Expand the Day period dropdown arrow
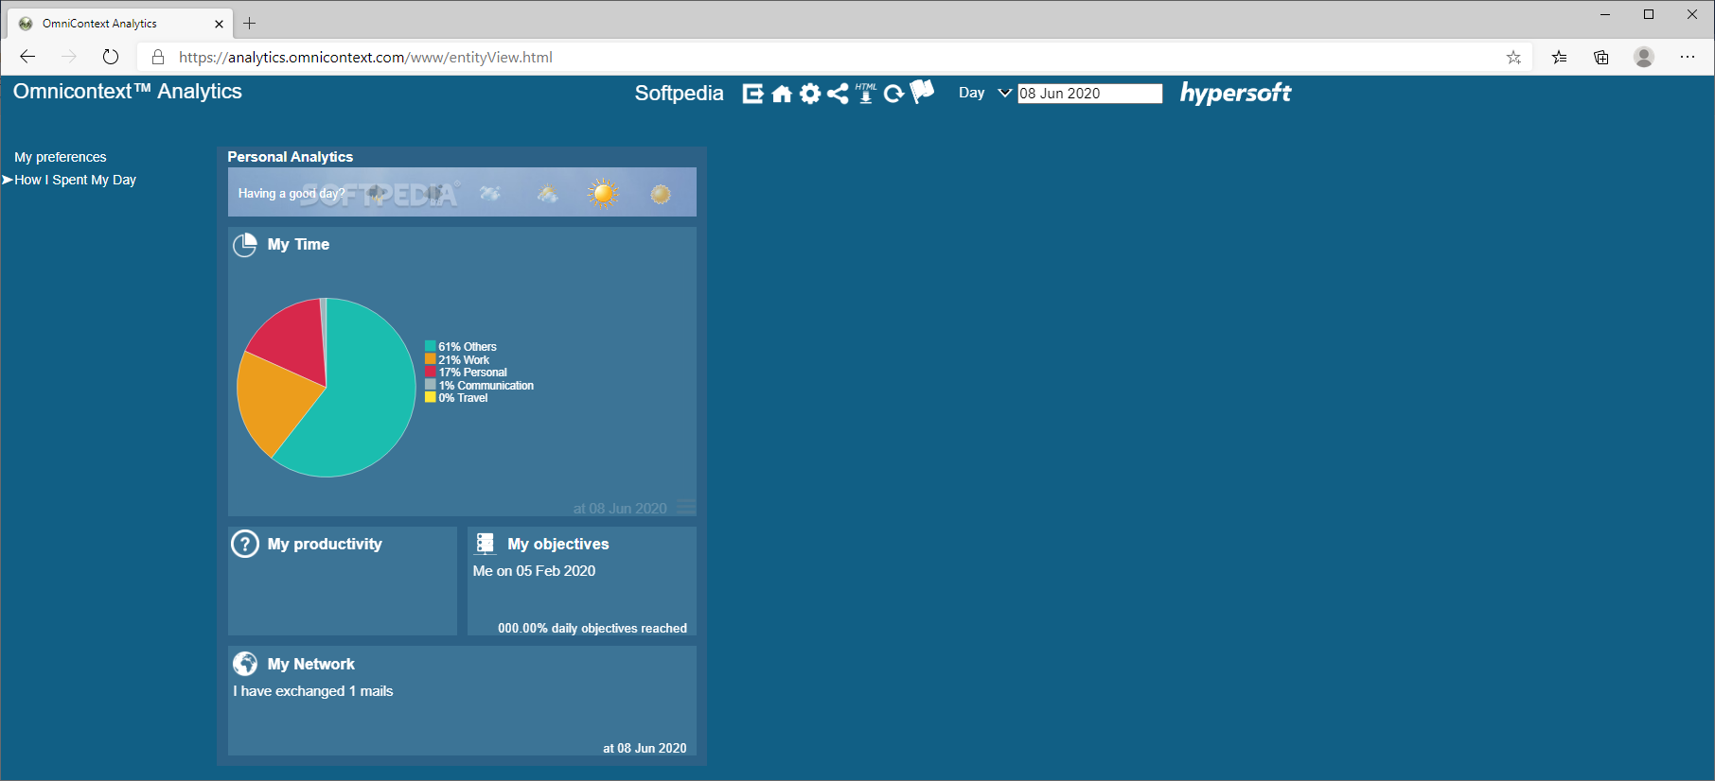The height and width of the screenshot is (781, 1715). pos(1004,93)
